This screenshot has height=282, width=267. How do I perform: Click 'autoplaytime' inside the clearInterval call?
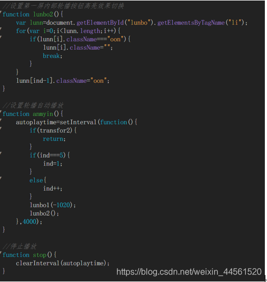83,263
